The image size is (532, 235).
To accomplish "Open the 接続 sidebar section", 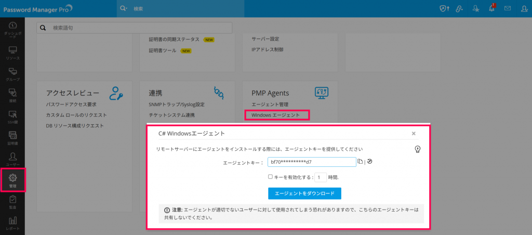I will (12, 96).
